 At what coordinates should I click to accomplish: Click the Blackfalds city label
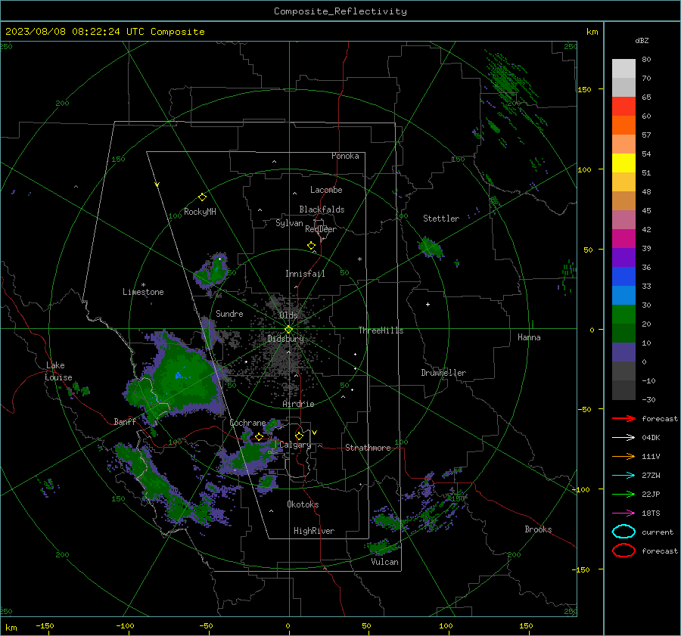click(322, 209)
